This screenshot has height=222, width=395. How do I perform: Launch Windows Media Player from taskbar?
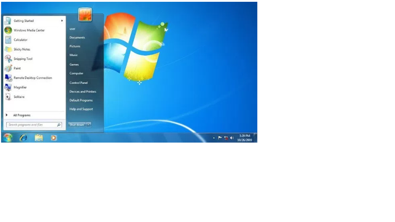[x=54, y=138]
